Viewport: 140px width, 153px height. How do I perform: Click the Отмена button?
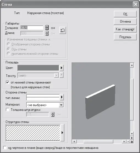coord(125,22)
